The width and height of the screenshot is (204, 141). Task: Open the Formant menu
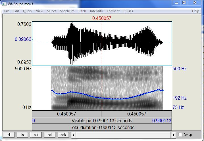tap(113, 11)
